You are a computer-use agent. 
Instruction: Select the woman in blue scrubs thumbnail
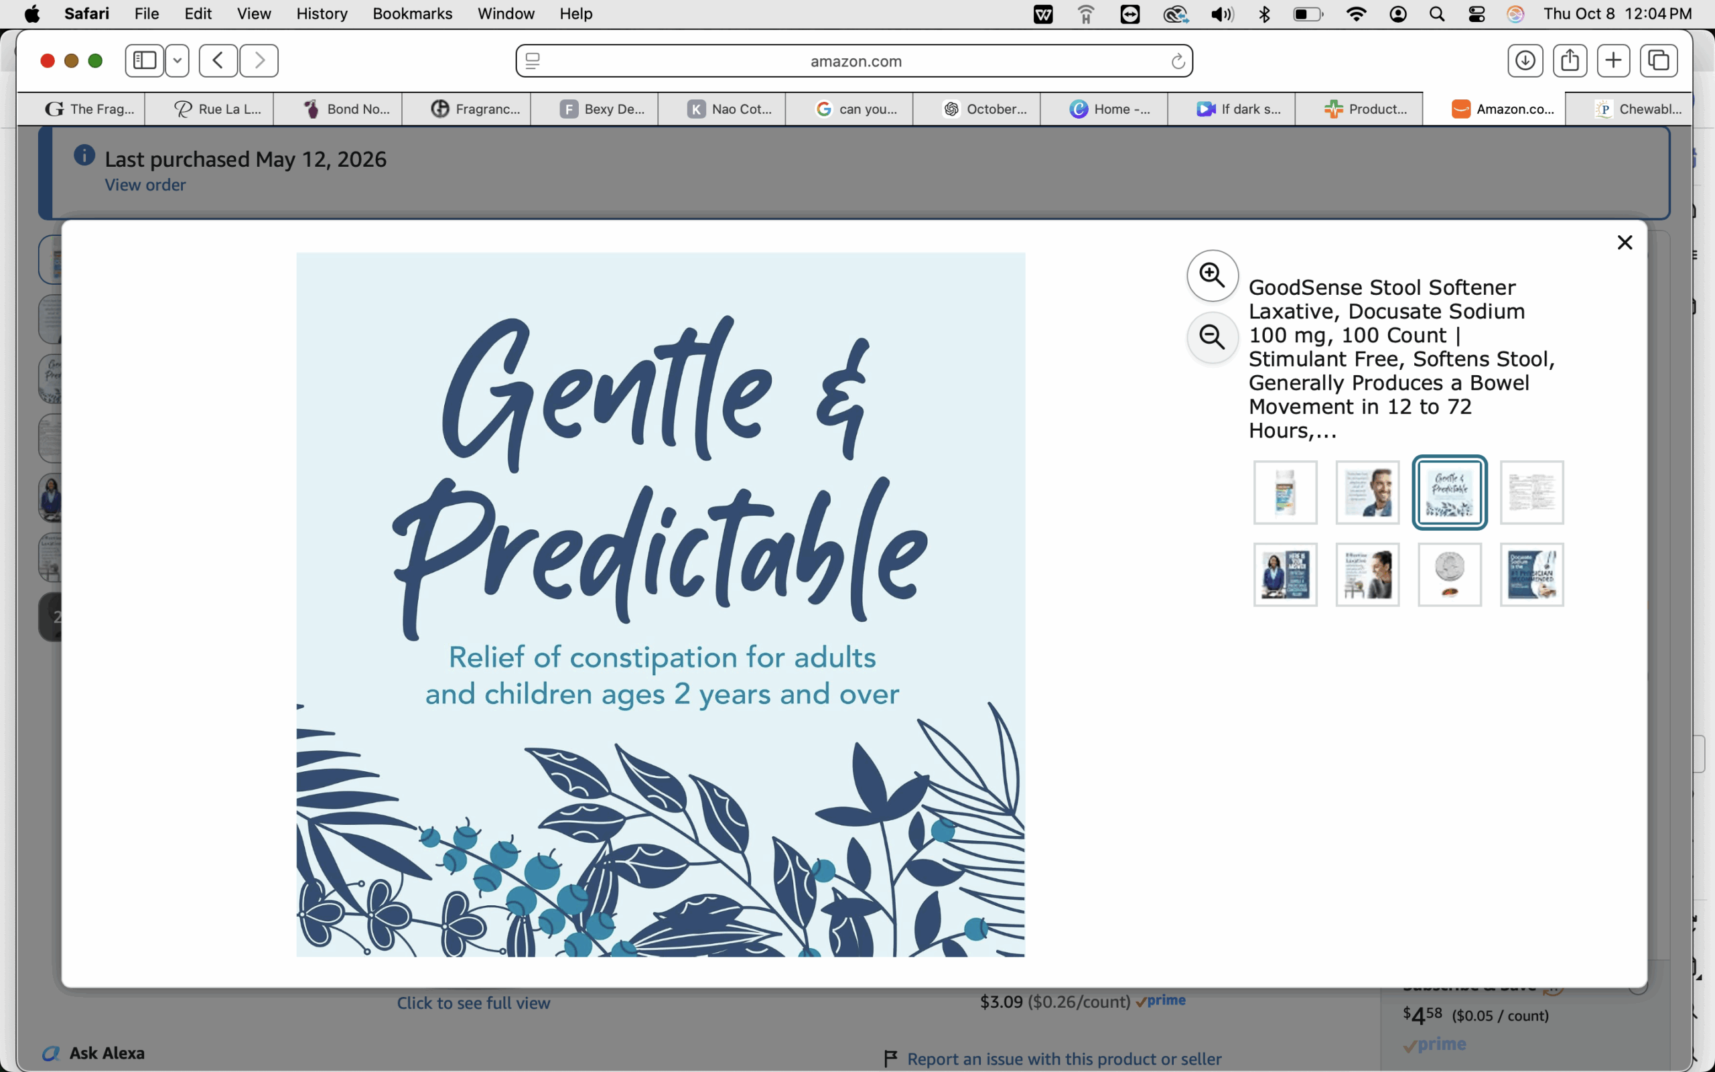[x=1285, y=574]
